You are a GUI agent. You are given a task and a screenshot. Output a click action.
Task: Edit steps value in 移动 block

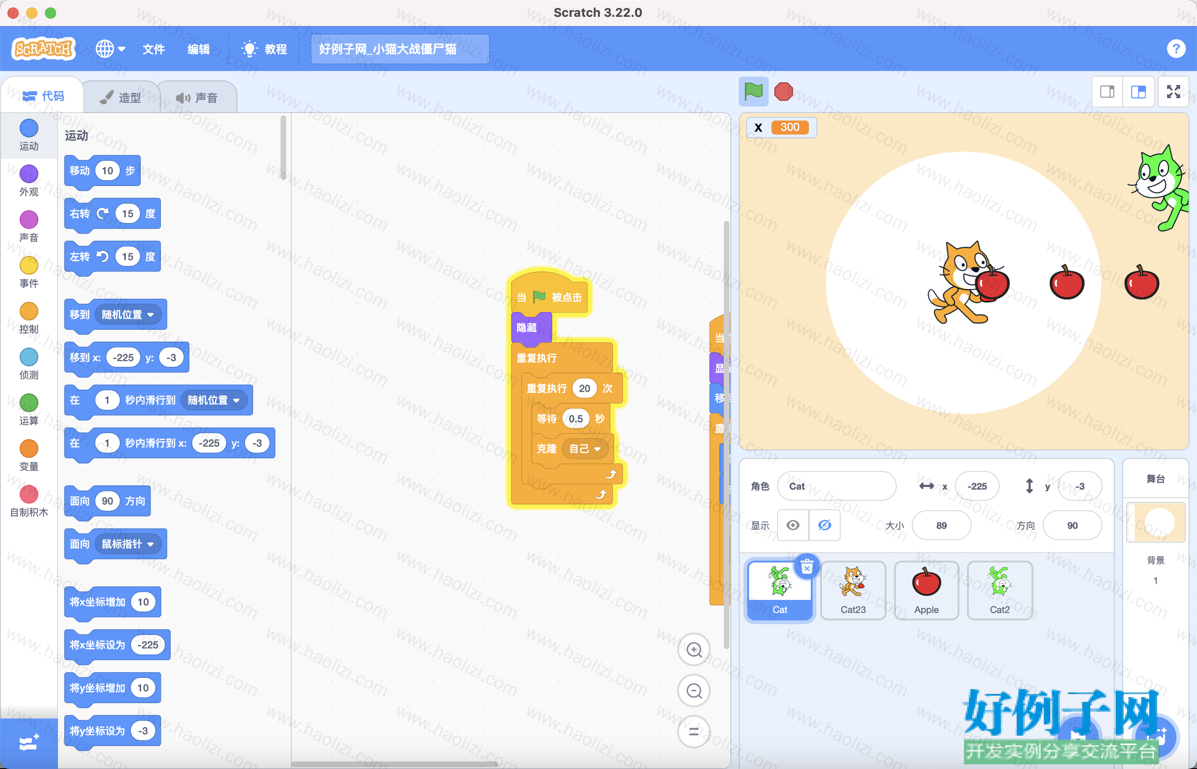point(108,171)
